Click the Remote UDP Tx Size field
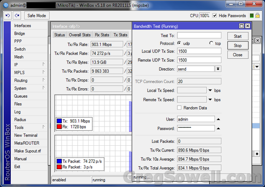 pos(199,60)
